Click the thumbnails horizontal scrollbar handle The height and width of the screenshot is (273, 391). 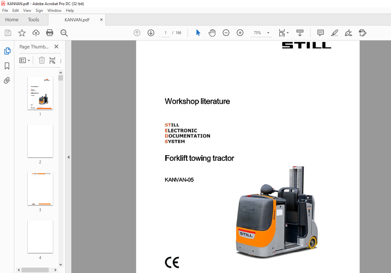tap(35, 270)
